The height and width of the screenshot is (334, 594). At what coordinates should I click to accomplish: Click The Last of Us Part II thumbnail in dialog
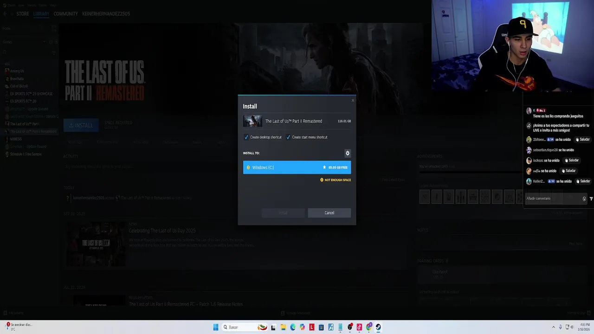click(252, 121)
